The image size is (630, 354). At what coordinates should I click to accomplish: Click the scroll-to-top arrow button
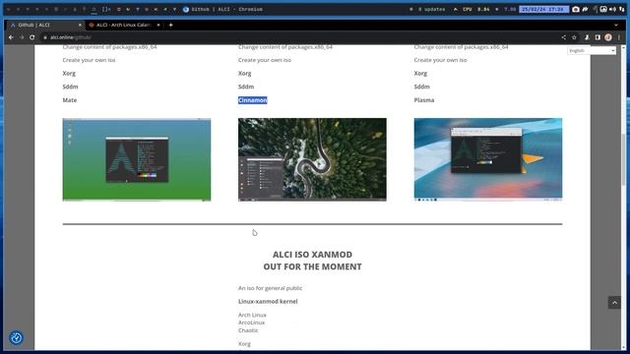(614, 303)
